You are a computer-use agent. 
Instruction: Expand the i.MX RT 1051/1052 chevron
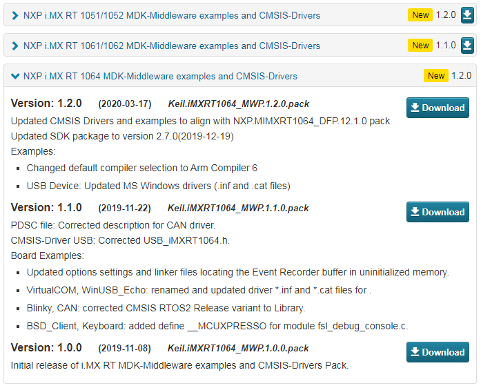(14, 15)
